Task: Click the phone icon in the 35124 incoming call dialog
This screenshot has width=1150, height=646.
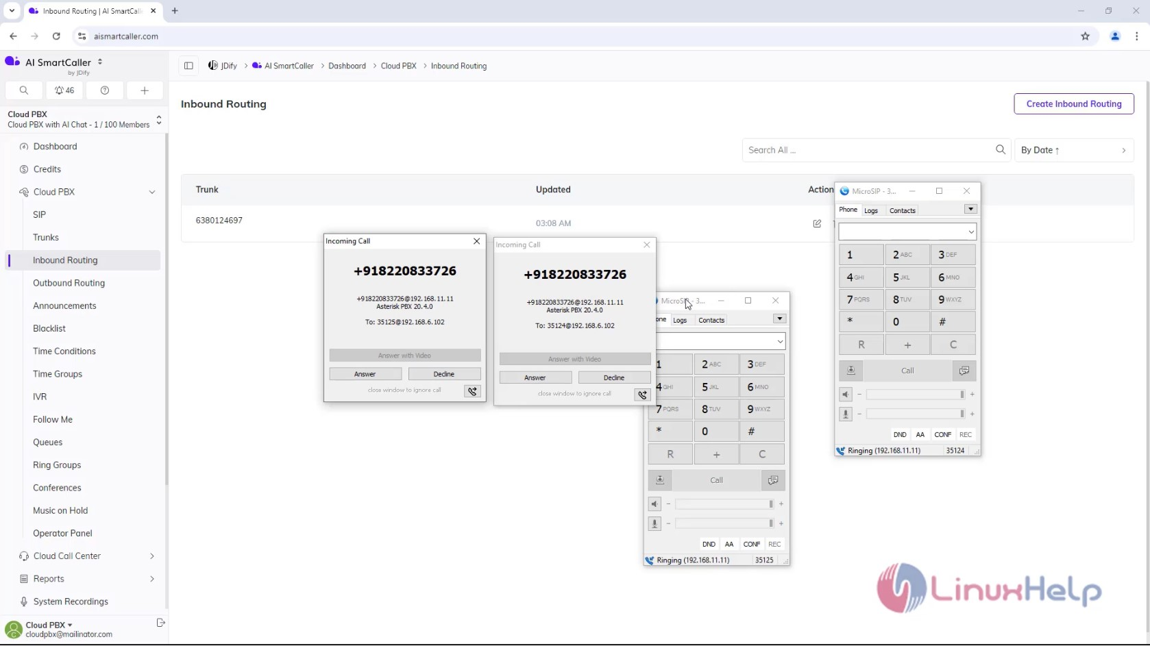Action: point(642,395)
